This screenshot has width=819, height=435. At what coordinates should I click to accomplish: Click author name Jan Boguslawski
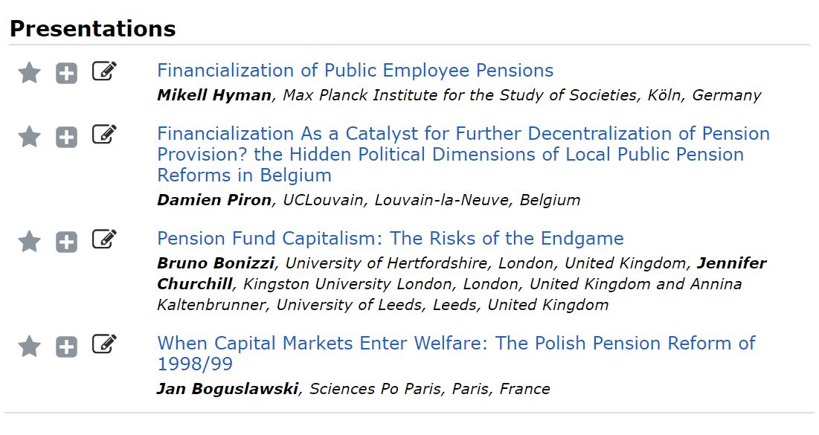(x=228, y=389)
